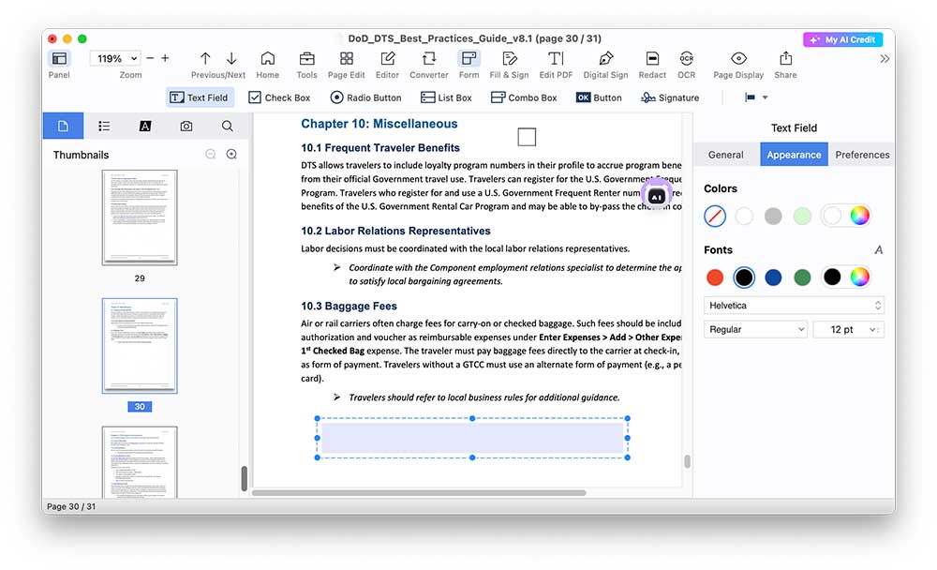Expand more toolbar items with double chevron
Image resolution: width=937 pixels, height=570 pixels.
point(885,59)
